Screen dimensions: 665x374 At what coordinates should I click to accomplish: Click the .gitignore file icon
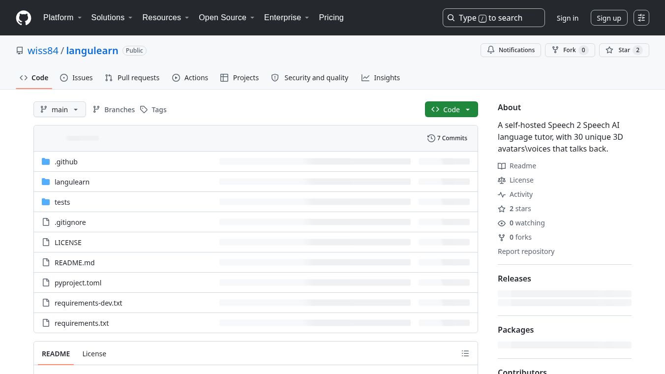pyautogui.click(x=46, y=222)
